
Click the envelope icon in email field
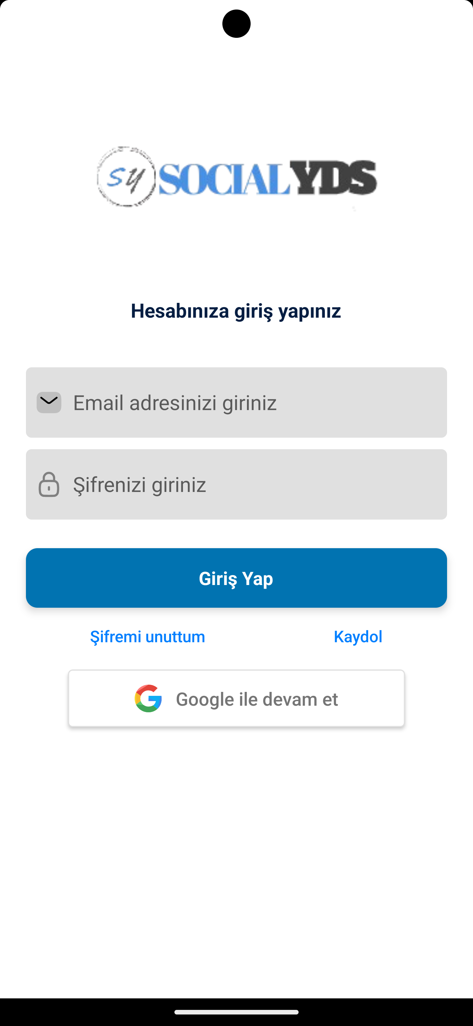point(49,402)
